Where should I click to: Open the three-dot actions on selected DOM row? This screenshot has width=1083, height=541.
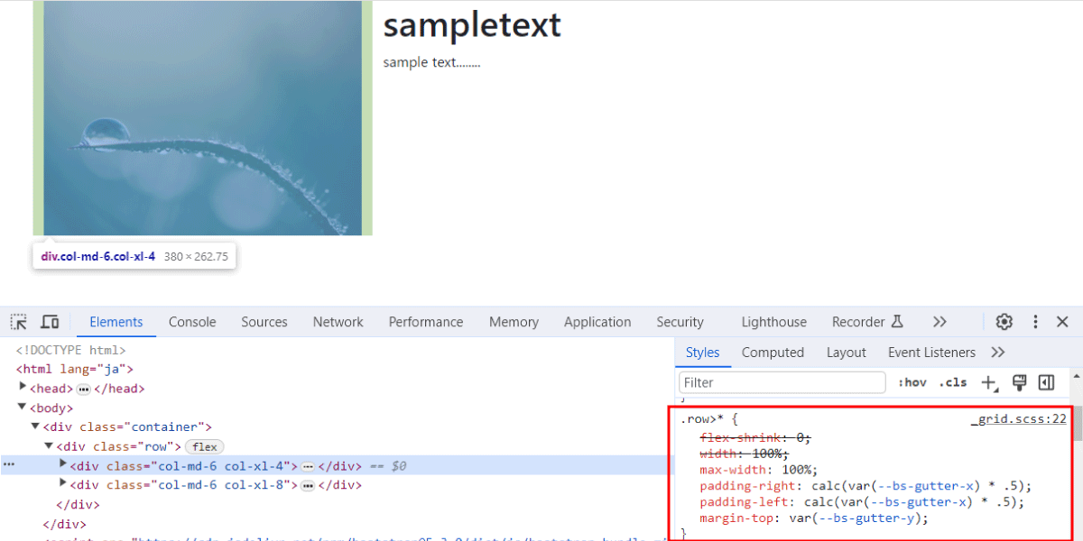[x=9, y=465]
